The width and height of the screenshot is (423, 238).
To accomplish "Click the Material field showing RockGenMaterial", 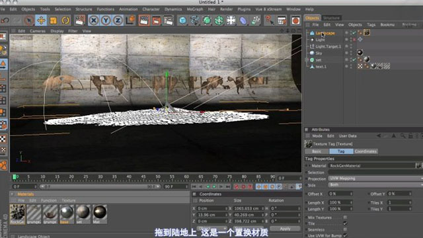I will click(x=371, y=166).
